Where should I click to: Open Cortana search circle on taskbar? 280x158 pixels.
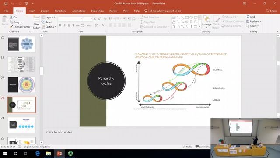click(x=16, y=154)
